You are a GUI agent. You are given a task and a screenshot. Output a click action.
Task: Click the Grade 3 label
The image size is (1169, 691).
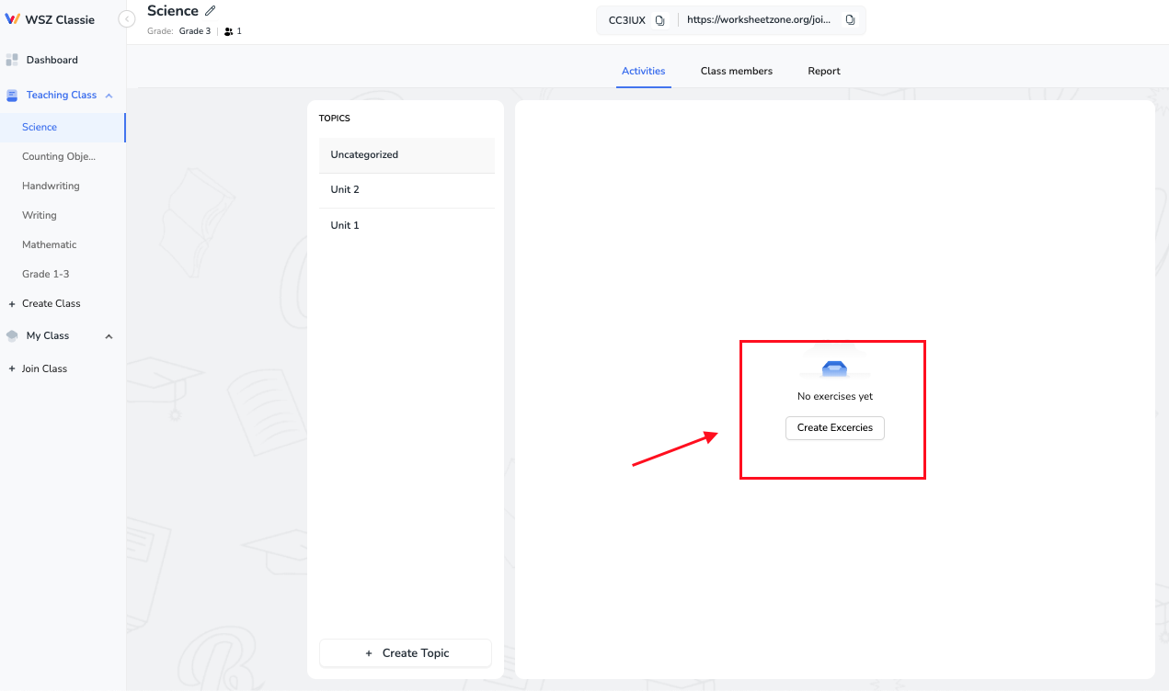[195, 31]
